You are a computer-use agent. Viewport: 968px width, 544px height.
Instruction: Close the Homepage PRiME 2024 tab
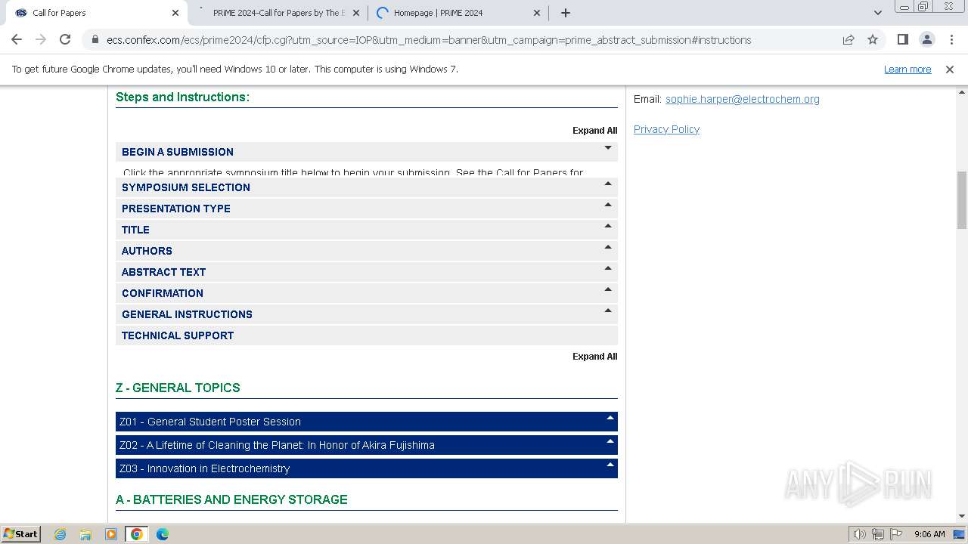(537, 13)
